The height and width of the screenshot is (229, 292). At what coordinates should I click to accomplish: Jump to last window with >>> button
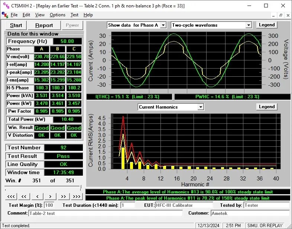(77, 196)
